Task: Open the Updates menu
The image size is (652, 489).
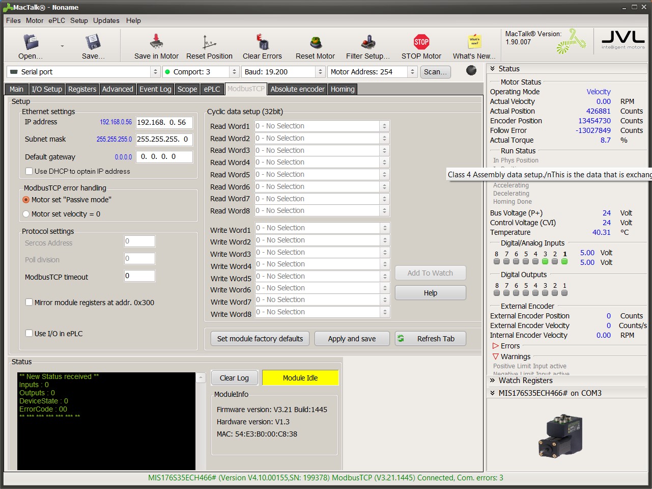Action: pos(106,20)
